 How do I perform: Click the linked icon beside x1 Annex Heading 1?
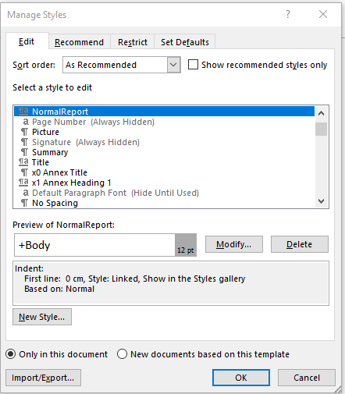[x=23, y=183]
